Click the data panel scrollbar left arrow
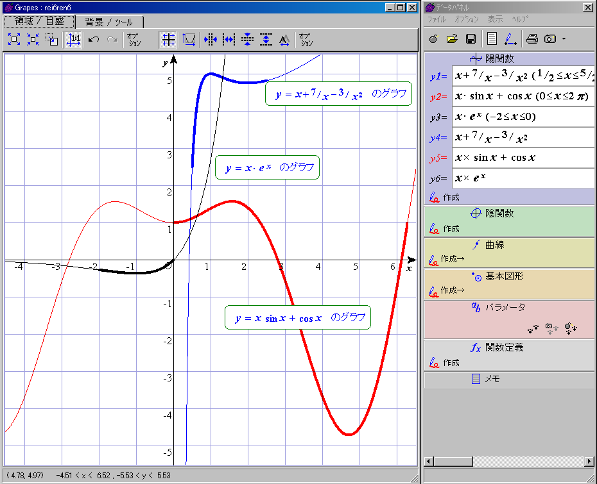 [429, 462]
